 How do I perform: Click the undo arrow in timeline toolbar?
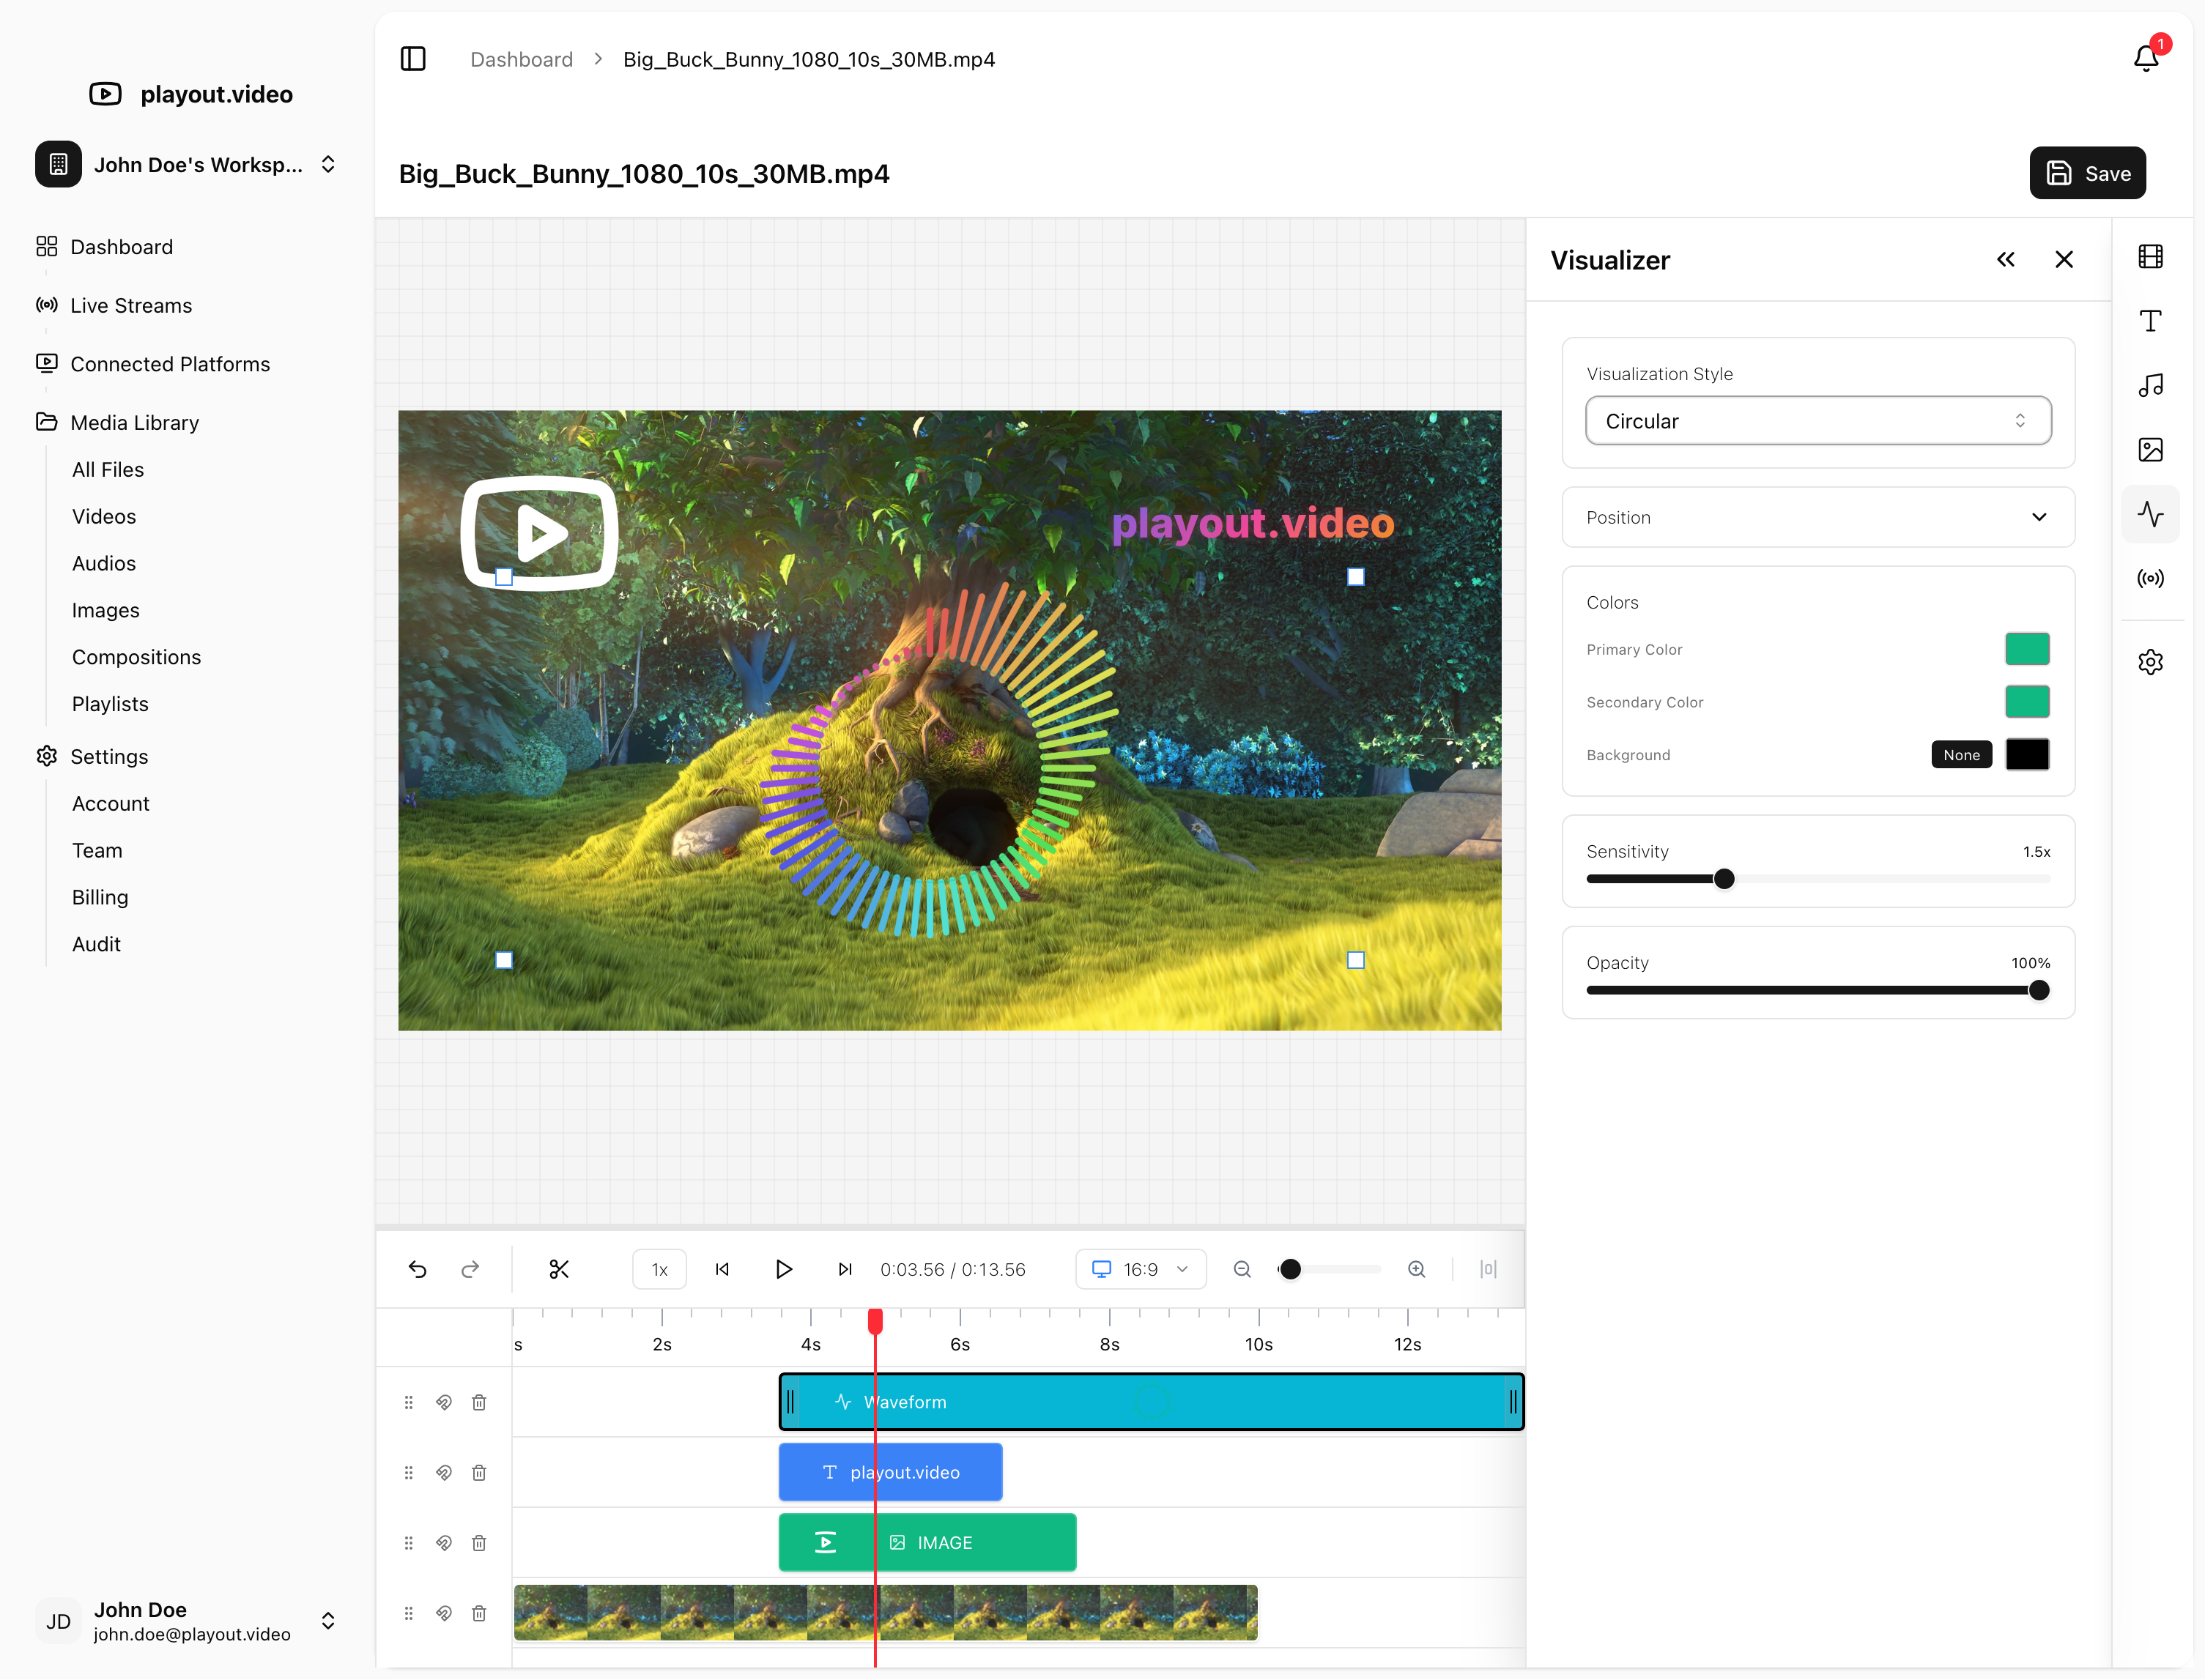418,1269
